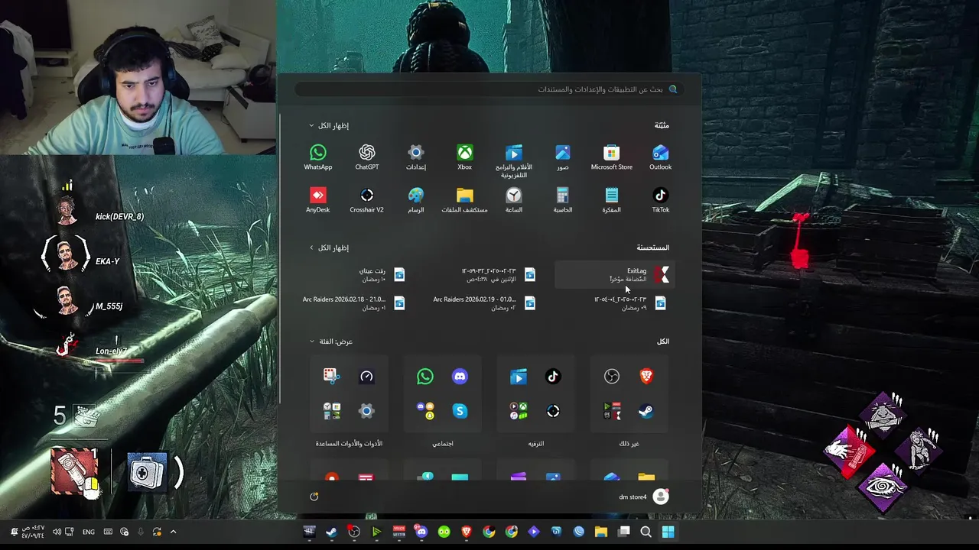The image size is (979, 550).
Task: Open the View: Category (عرض: الفئة) dropdown
Action: (x=331, y=341)
